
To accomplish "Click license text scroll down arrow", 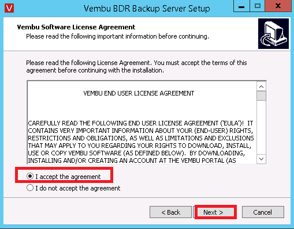I will [261, 159].
